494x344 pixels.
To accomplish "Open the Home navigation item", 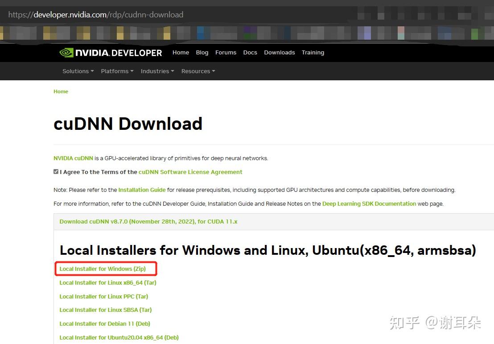I will [181, 53].
